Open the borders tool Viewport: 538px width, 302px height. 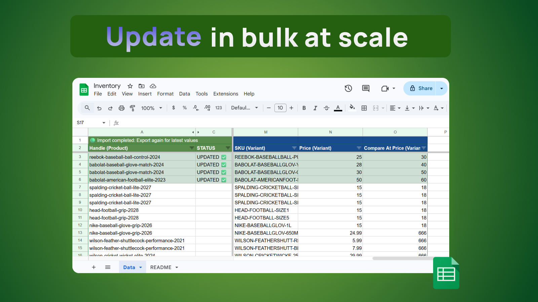[x=364, y=108]
